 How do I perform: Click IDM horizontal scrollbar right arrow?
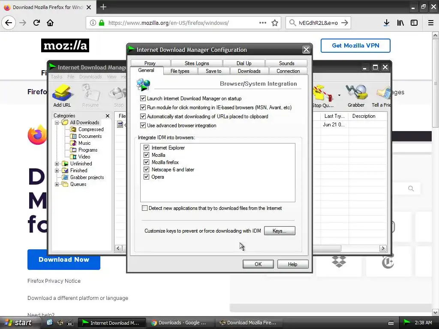pyautogui.click(x=383, y=248)
